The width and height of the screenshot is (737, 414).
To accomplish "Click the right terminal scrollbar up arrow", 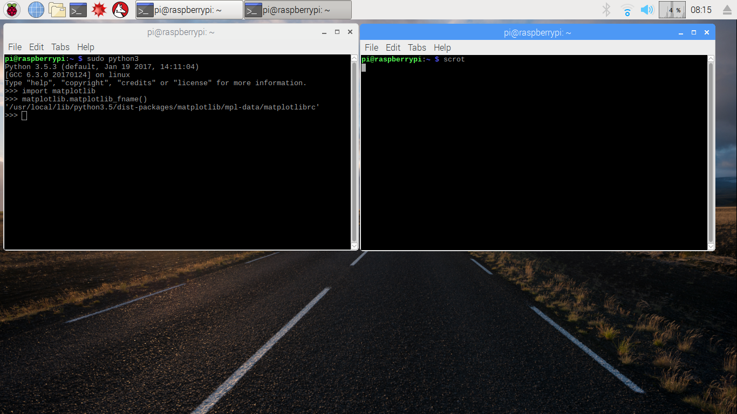I will tap(711, 59).
